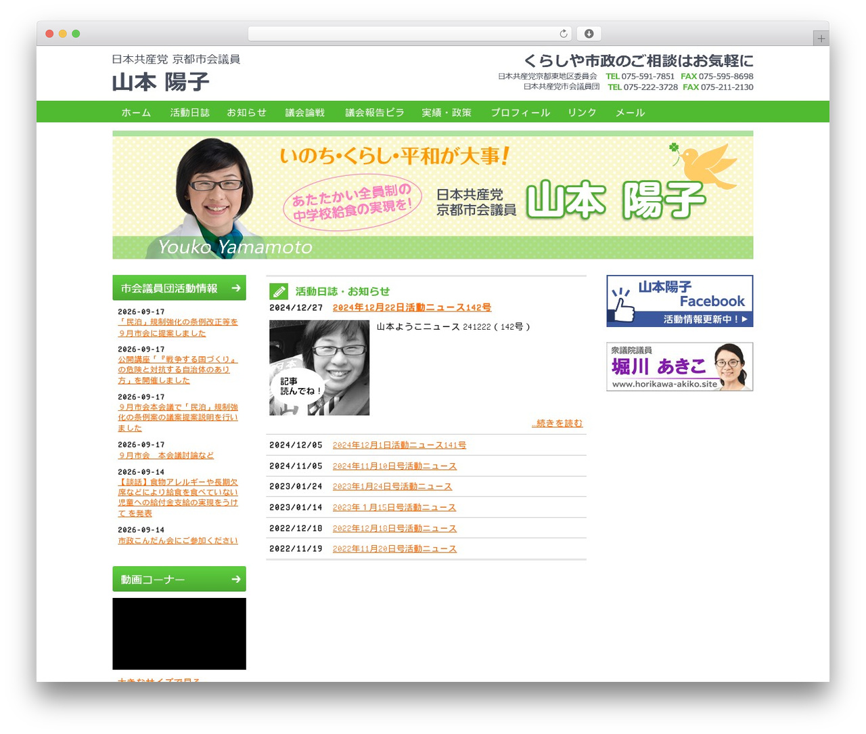Open the お知らせ navigation item
Image resolution: width=866 pixels, height=734 pixels.
(247, 112)
